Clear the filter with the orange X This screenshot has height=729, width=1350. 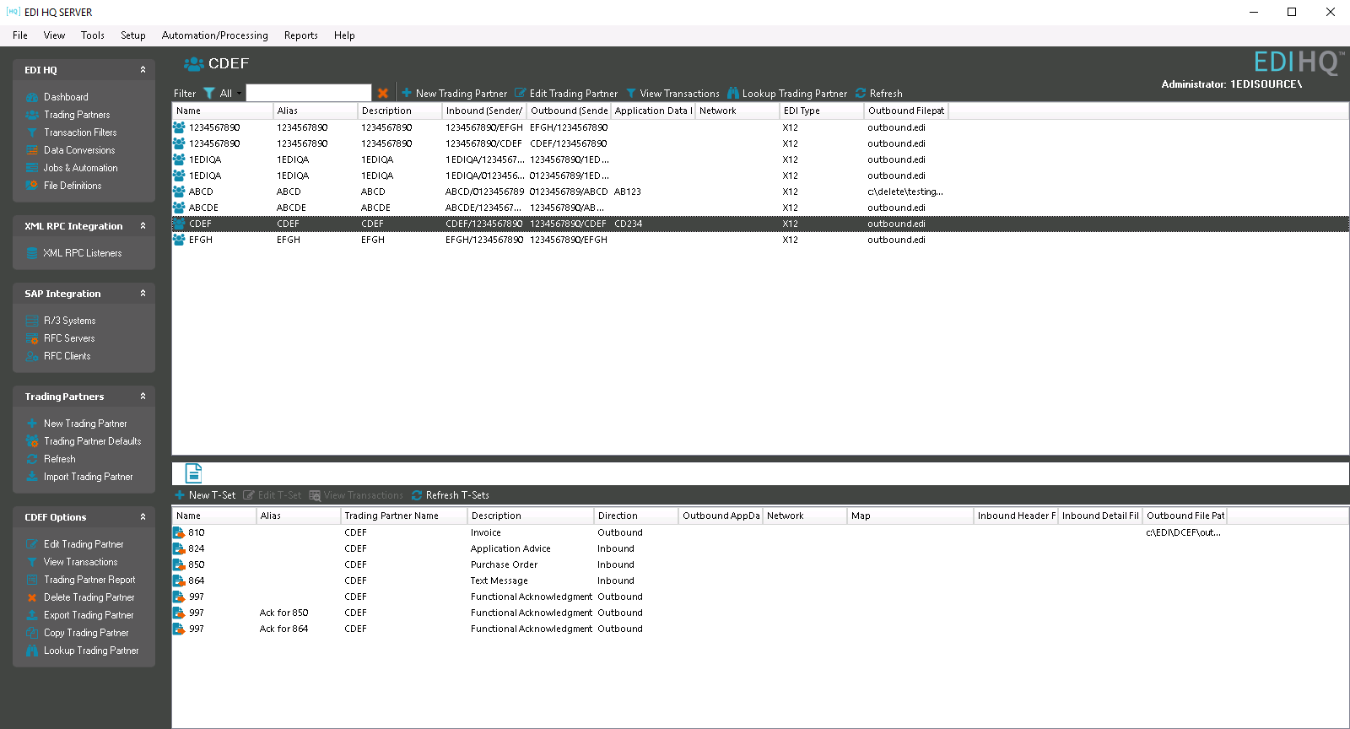click(x=383, y=93)
